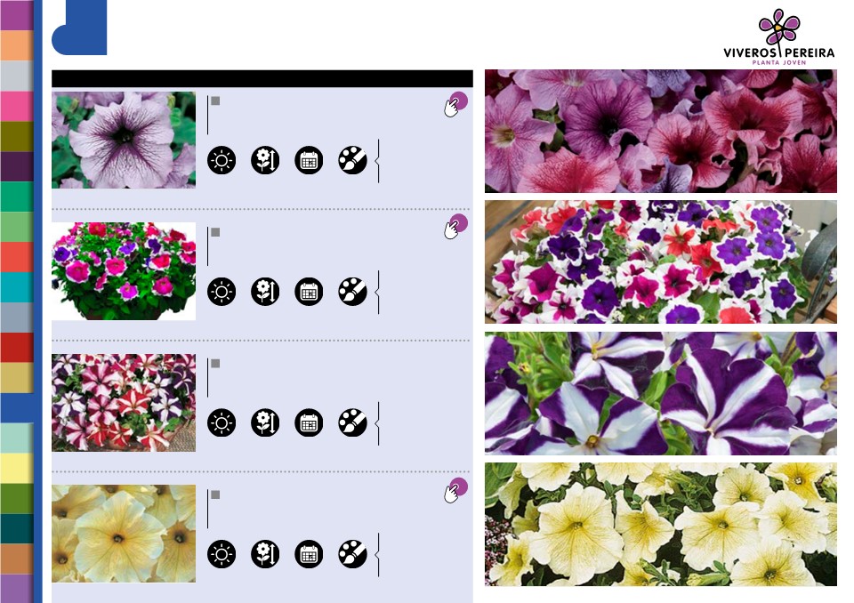This screenshot has height=603, width=854.
Task: Open the Viveros Pereira logo
Action: pos(779,36)
